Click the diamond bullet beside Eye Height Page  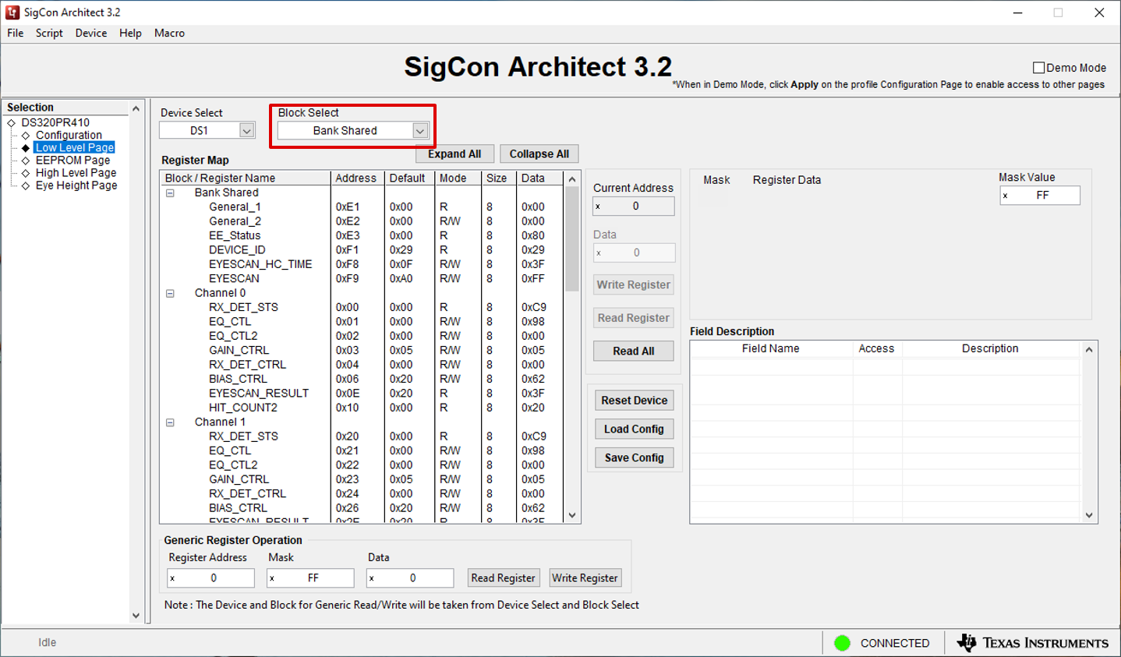tap(26, 185)
